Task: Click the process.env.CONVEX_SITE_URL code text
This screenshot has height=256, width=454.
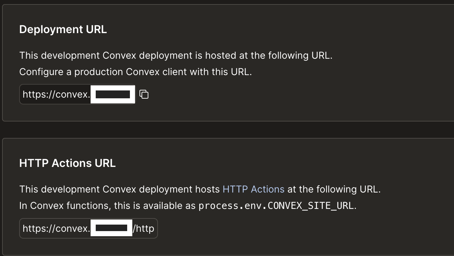Action: pyautogui.click(x=276, y=206)
